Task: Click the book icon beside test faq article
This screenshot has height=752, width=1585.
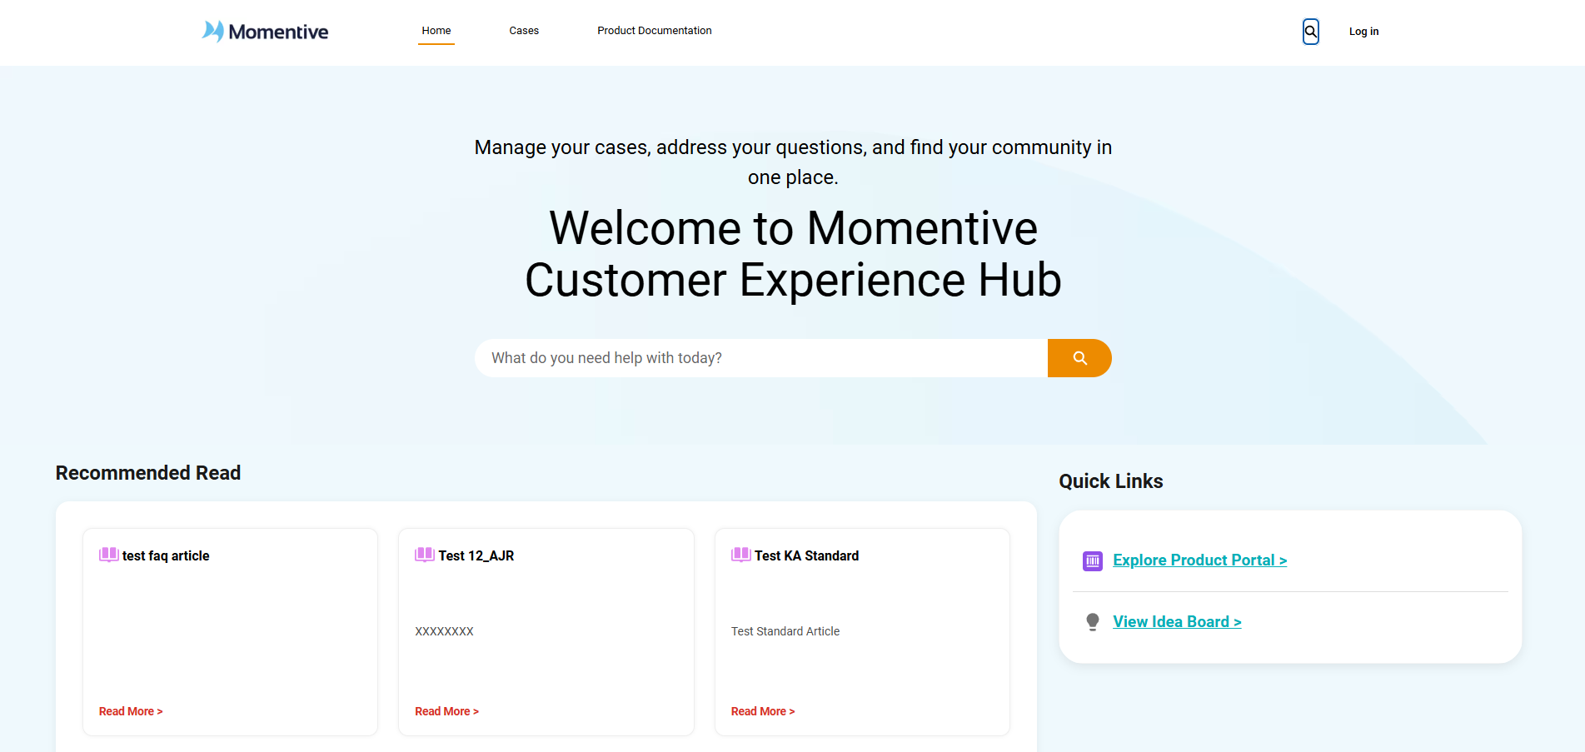Action: [108, 555]
